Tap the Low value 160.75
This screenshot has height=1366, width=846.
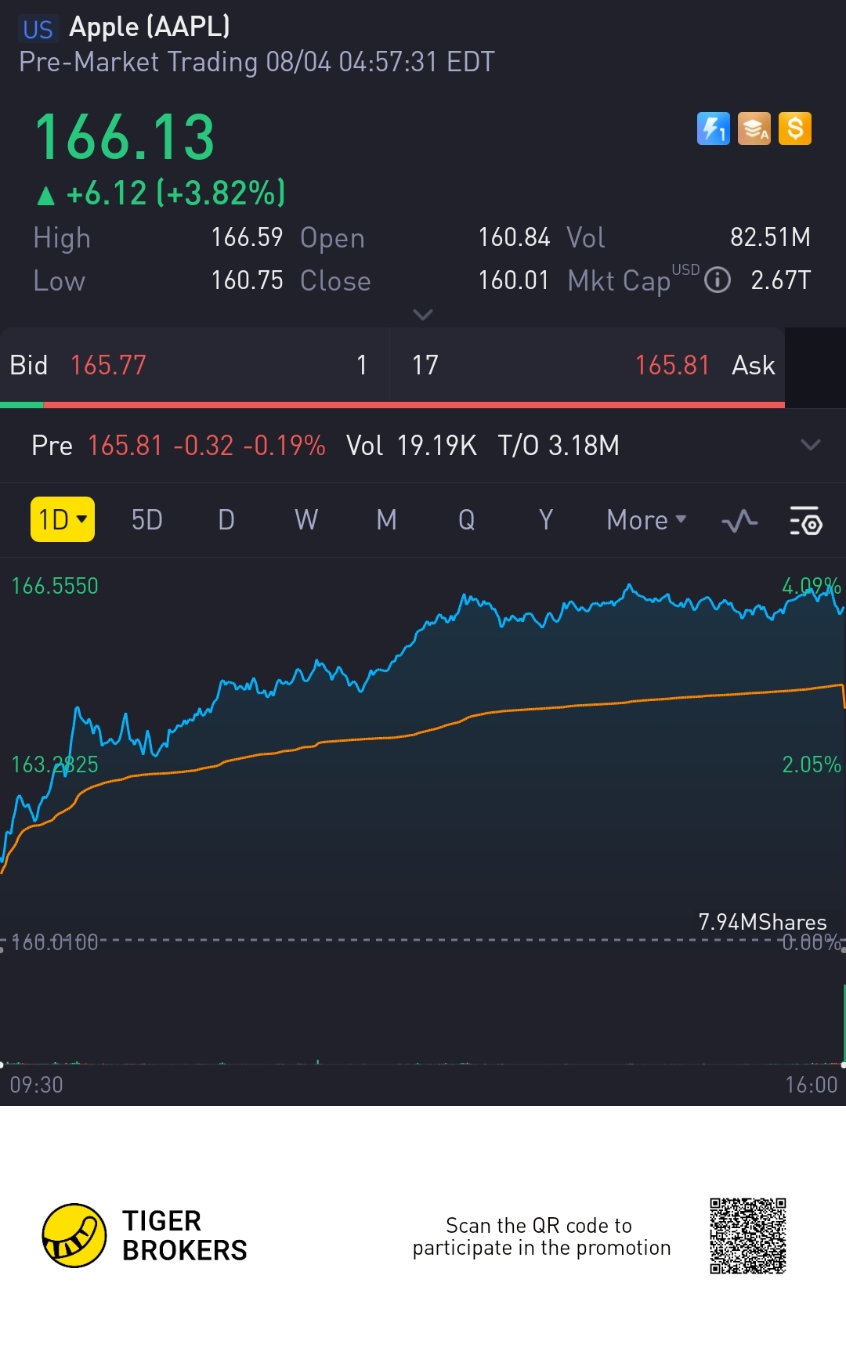(x=247, y=280)
